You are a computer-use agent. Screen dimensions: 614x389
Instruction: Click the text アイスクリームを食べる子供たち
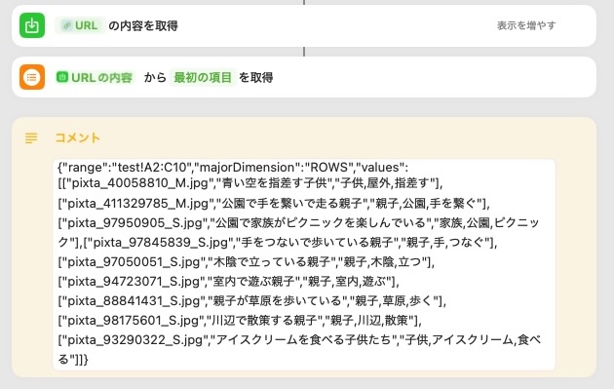(x=303, y=339)
